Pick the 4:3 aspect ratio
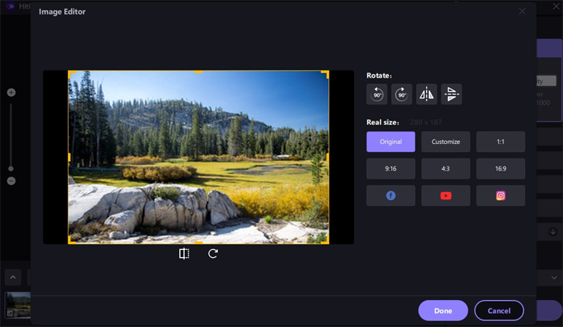 click(446, 169)
